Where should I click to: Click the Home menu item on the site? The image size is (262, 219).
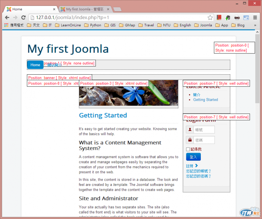pyautogui.click(x=35, y=65)
